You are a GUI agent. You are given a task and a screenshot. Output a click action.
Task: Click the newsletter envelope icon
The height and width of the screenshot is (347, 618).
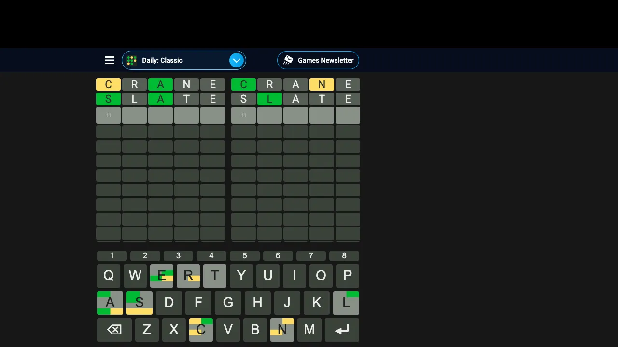[x=288, y=60]
